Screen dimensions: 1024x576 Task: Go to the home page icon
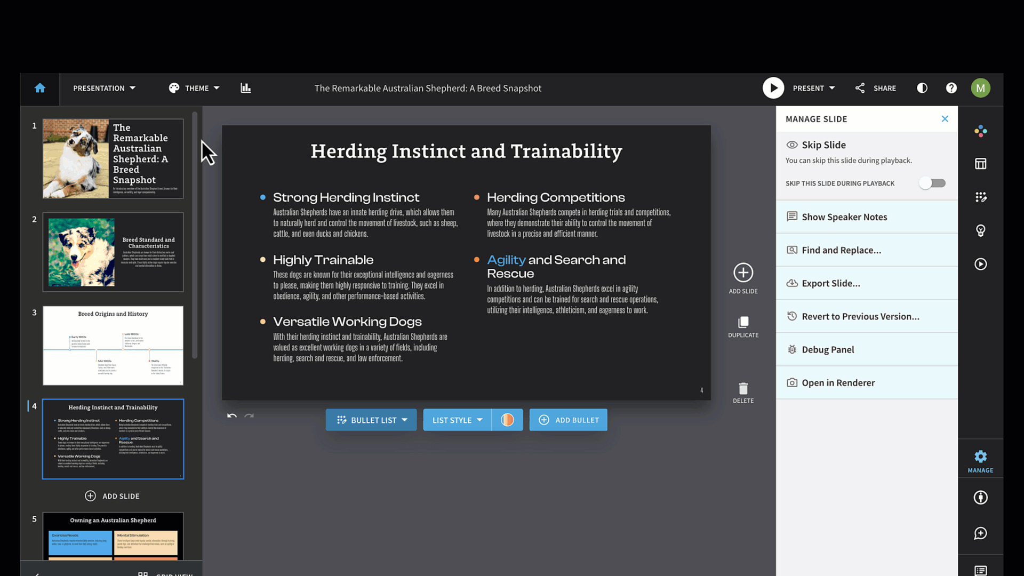[x=40, y=88]
